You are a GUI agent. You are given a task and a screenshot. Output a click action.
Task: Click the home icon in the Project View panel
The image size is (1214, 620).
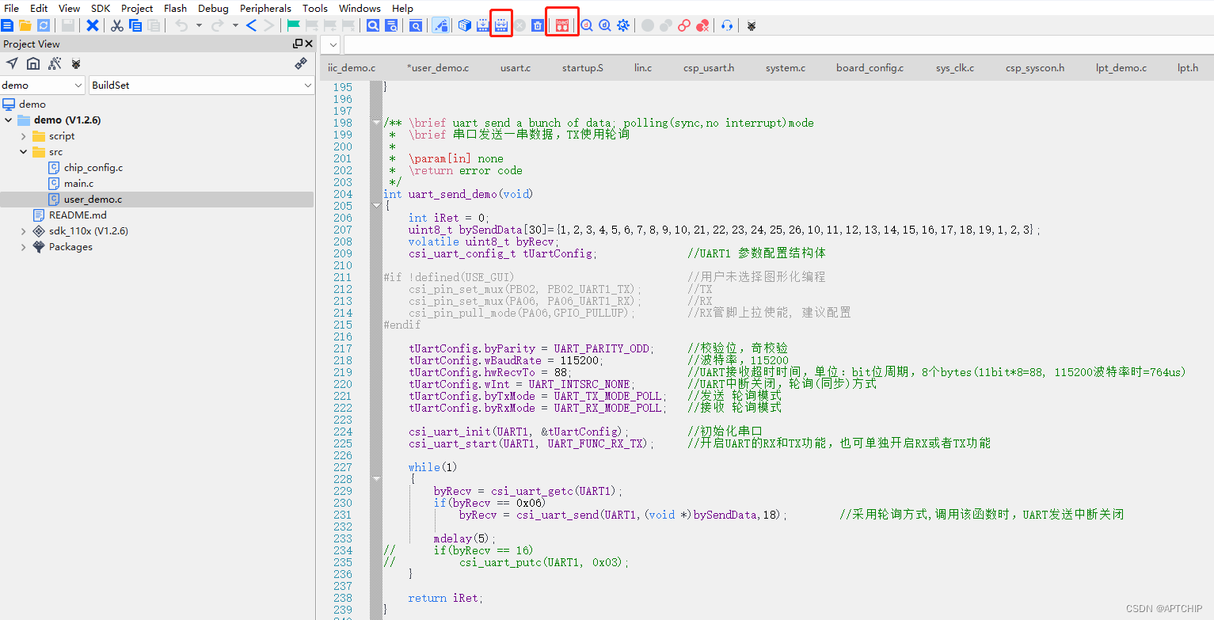(x=32, y=63)
